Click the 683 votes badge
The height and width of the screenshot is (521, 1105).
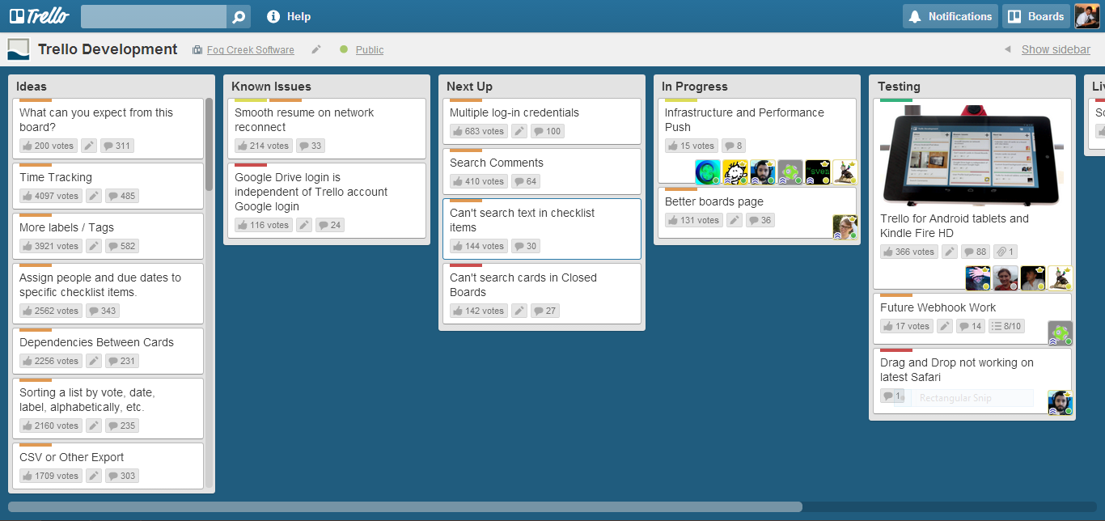479,131
